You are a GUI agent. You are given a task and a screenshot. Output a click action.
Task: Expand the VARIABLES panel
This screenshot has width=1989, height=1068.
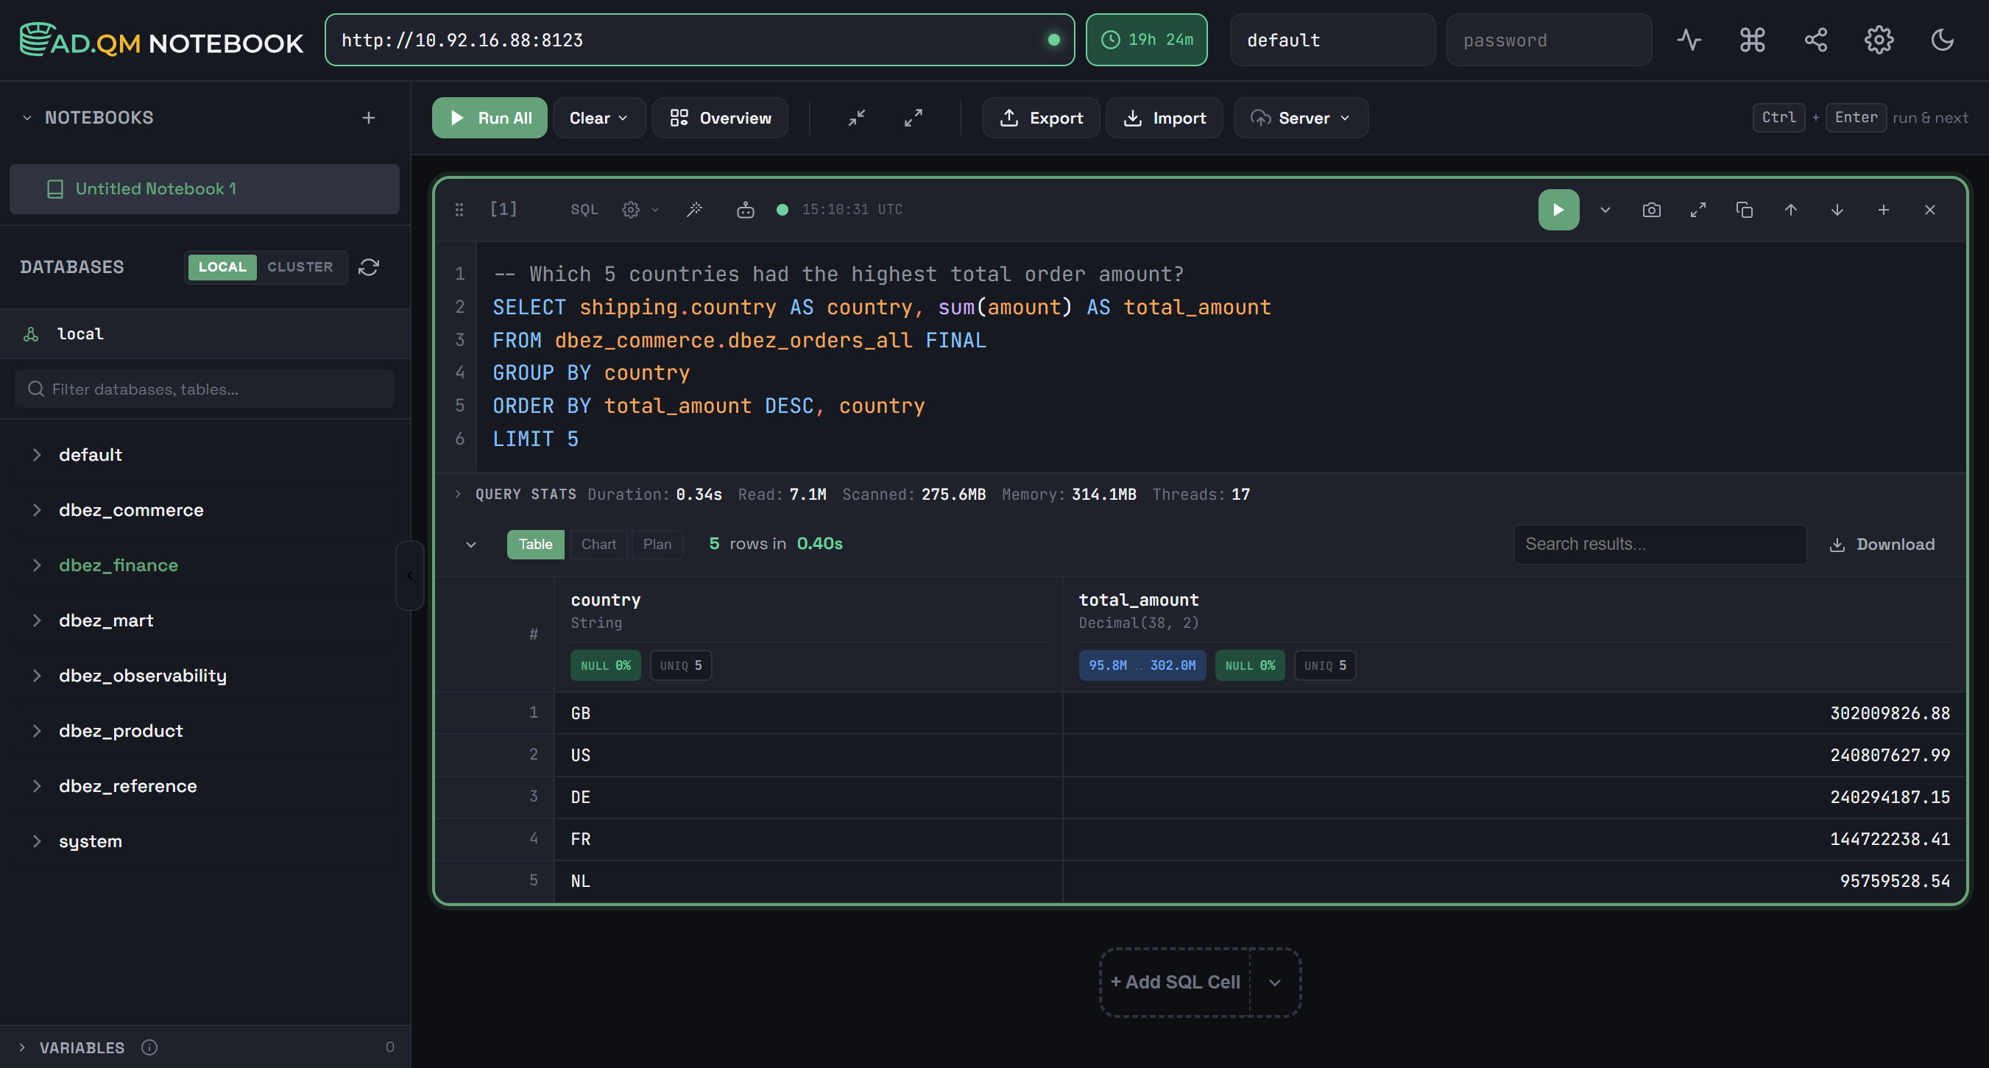tap(21, 1047)
